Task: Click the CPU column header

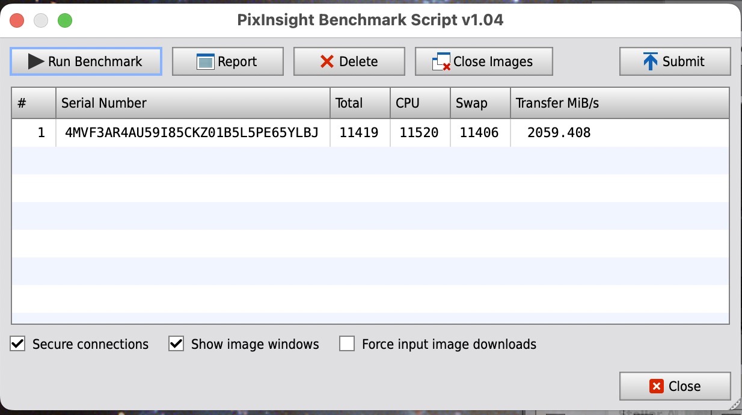Action: 420,103
